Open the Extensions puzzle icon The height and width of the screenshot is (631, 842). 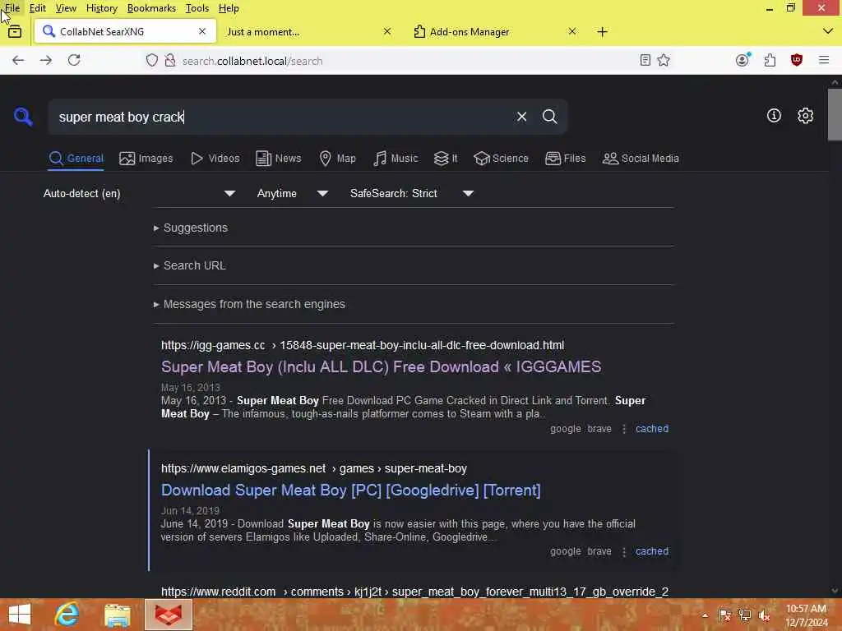click(770, 60)
